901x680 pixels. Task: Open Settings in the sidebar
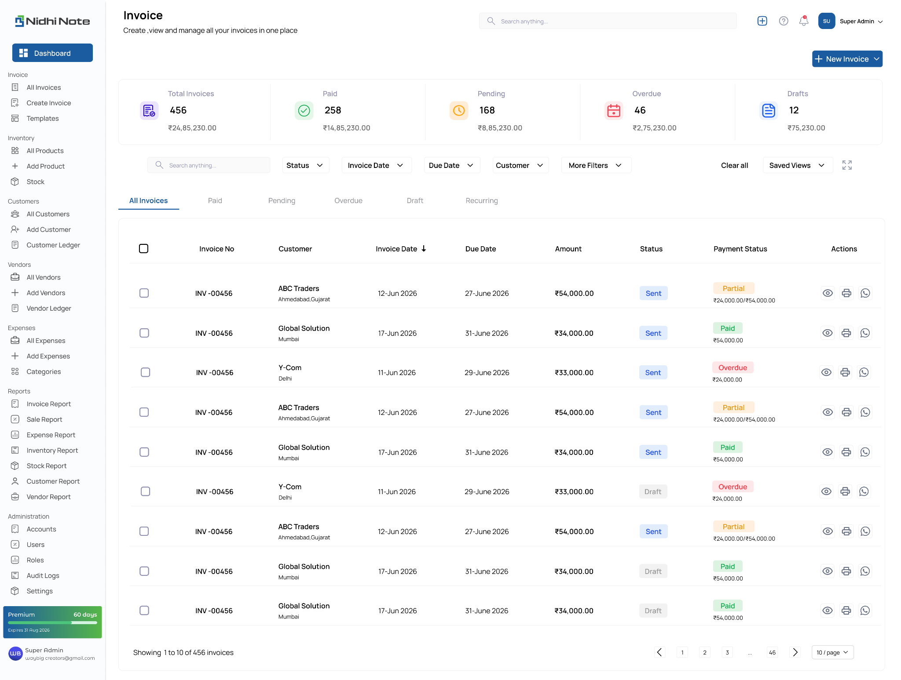coord(39,591)
